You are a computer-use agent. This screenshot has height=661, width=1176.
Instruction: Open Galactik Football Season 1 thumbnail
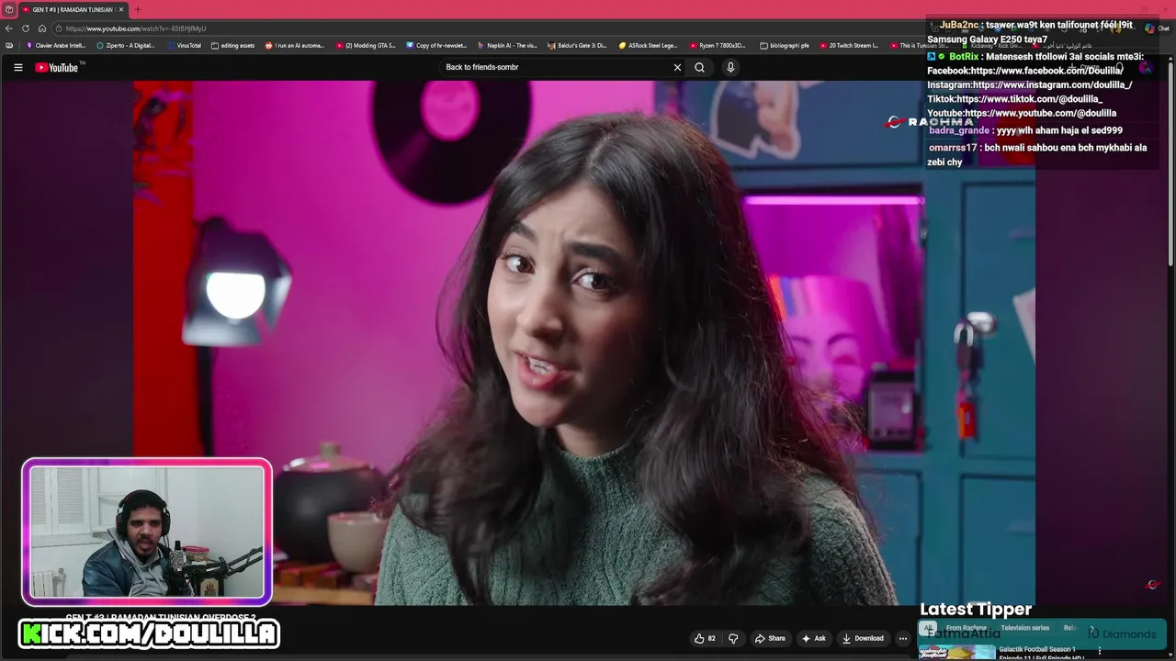(957, 653)
